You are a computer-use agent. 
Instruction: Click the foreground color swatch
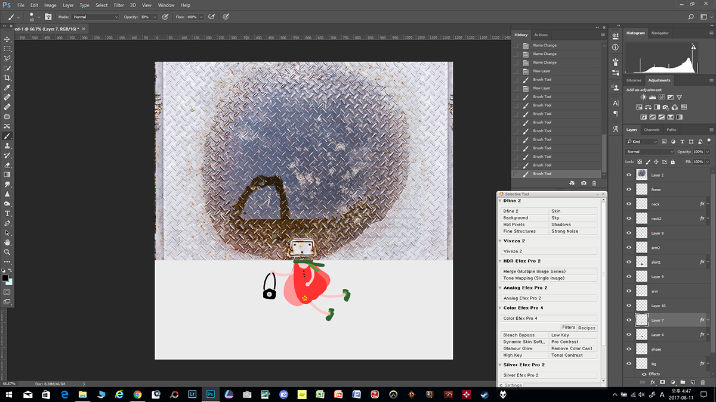click(x=5, y=278)
